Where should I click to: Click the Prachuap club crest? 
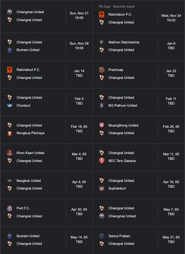[x=102, y=70]
